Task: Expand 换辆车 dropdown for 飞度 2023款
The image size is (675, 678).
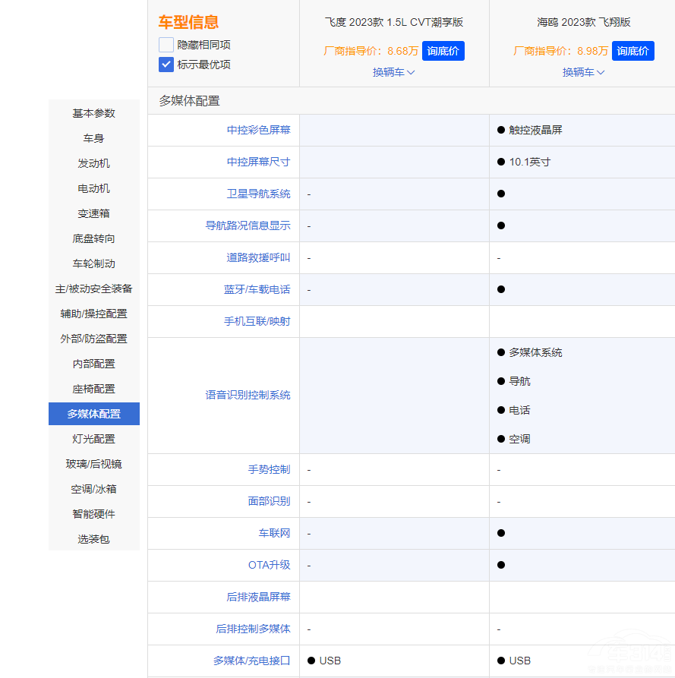Action: [393, 72]
